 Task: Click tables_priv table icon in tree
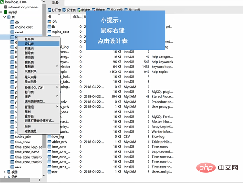pos(12,137)
